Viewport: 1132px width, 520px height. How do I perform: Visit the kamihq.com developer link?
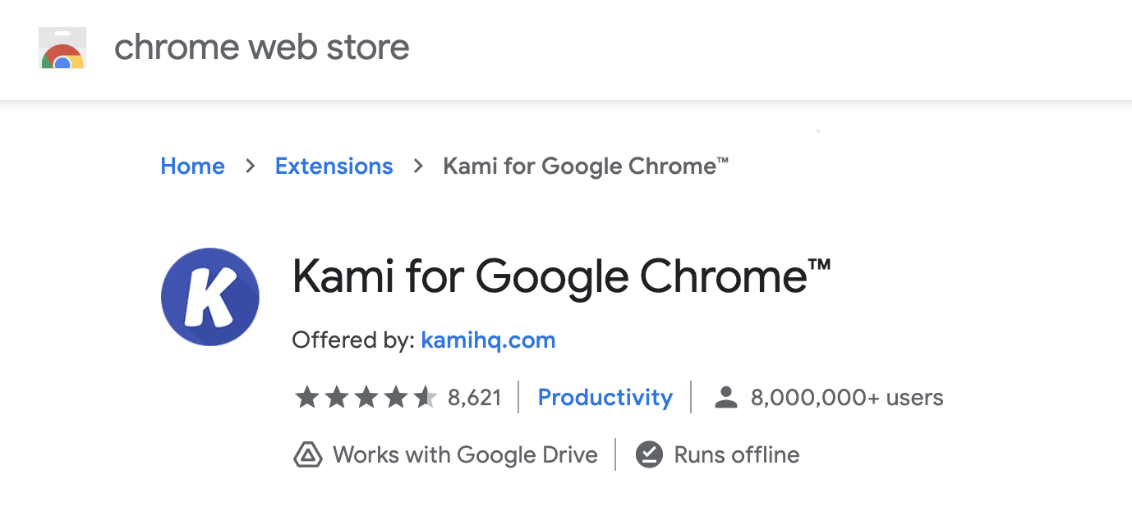click(x=488, y=340)
